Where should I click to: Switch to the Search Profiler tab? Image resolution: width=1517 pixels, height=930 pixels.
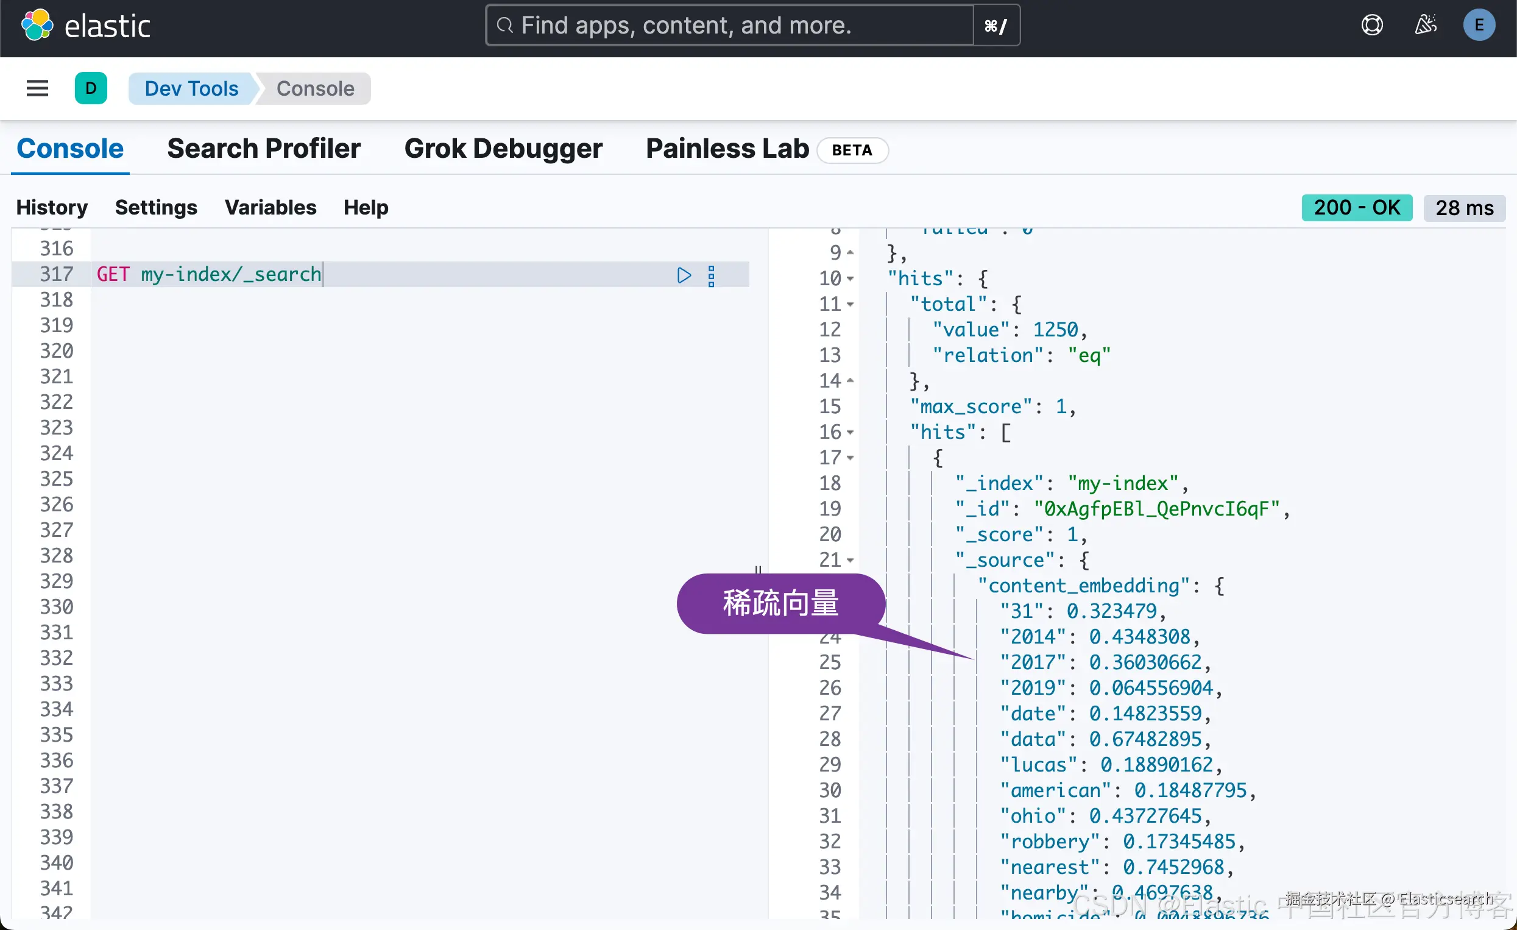pos(264,149)
